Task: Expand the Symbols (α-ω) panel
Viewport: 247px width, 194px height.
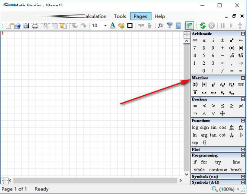Action: 243,177
